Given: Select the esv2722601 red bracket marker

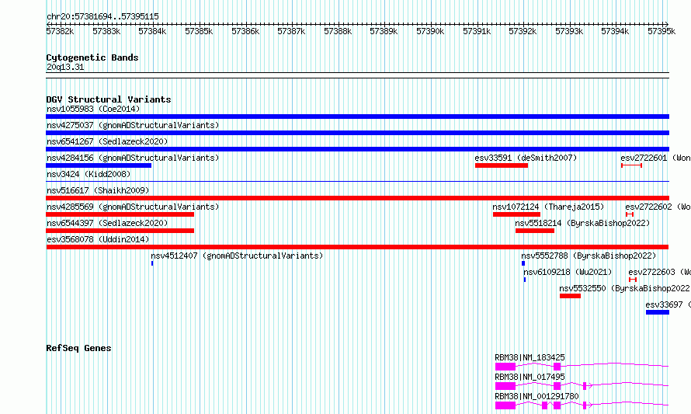Looking at the screenshot, I should 631,165.
